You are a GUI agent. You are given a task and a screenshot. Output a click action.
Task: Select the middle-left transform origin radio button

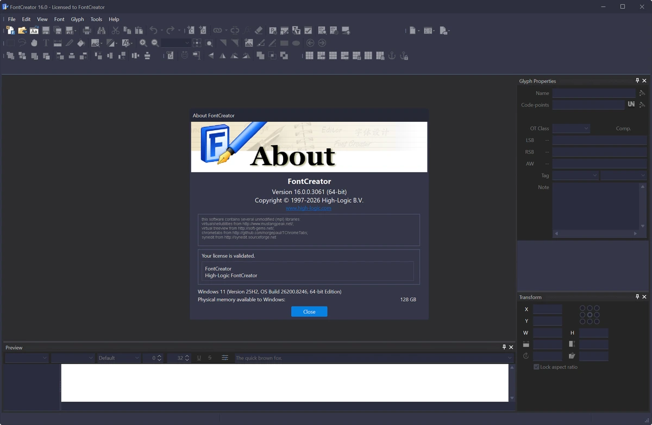click(582, 315)
